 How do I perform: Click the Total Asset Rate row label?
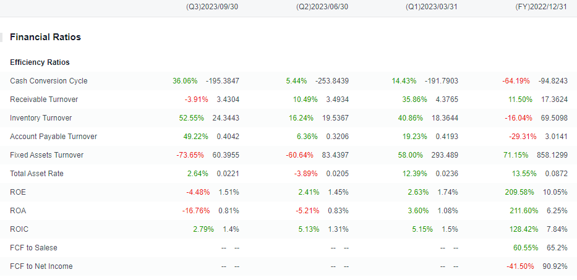(36, 174)
